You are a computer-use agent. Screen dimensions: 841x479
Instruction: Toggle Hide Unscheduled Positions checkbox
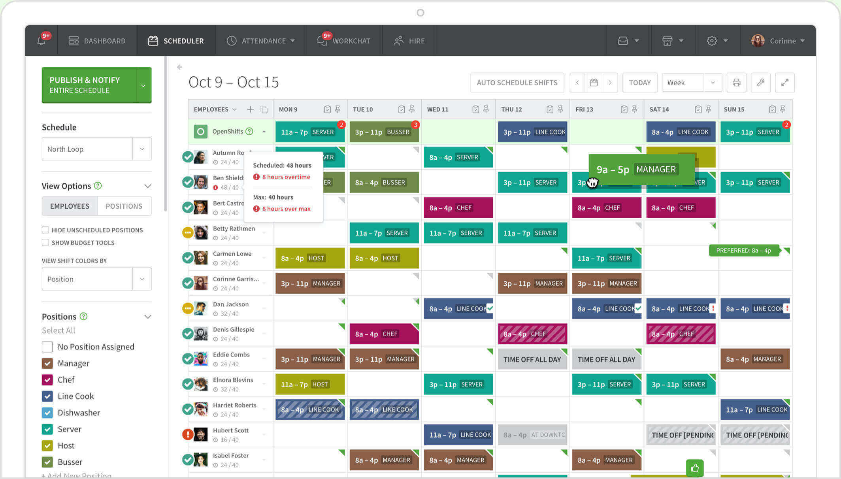tap(45, 229)
